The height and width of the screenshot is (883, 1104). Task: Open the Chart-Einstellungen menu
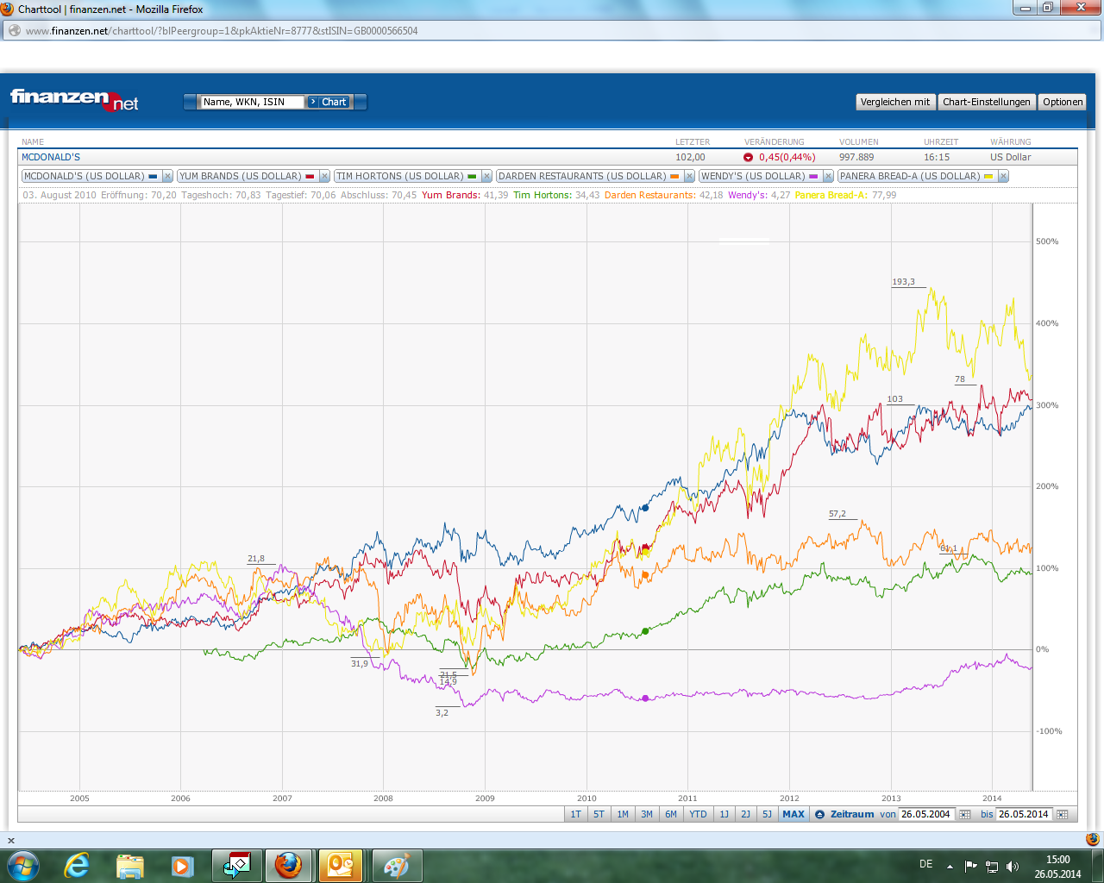[x=987, y=102]
